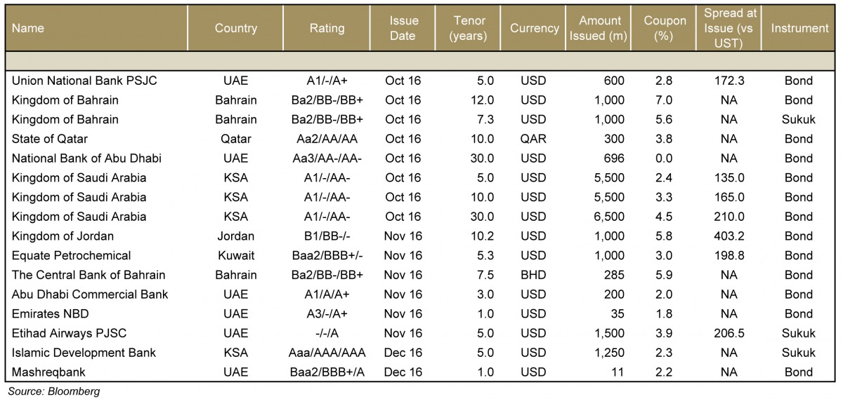843x399 pixels.
Task: Click the QAR currency cell
Action: click(x=534, y=139)
